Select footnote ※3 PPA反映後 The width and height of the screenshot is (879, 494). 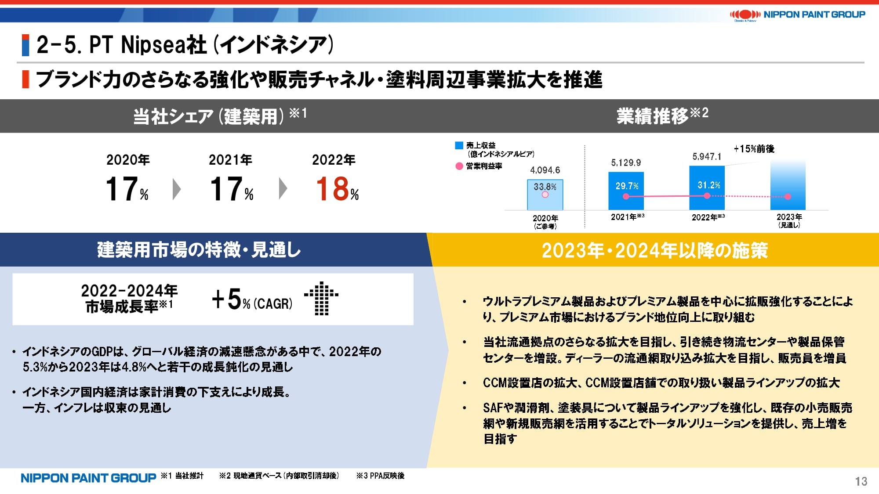pos(380,476)
